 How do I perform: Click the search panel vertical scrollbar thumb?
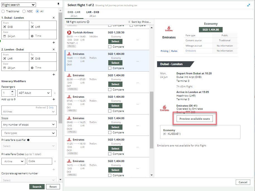(x=60, y=68)
